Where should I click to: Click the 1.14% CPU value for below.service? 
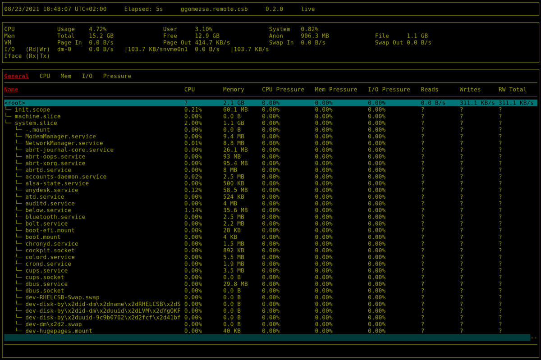click(x=193, y=210)
